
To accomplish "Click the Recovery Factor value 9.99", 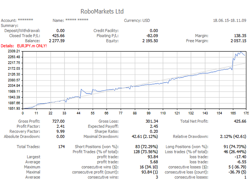I will click(61, 132).
